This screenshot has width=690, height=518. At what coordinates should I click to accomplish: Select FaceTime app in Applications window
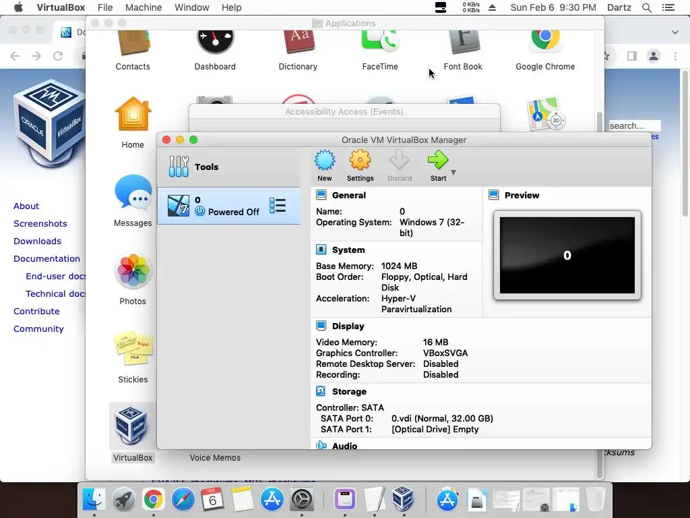click(x=380, y=51)
